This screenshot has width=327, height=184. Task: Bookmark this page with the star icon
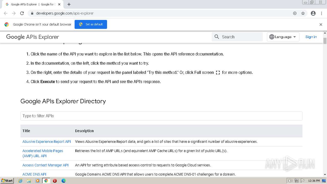coord(303,13)
